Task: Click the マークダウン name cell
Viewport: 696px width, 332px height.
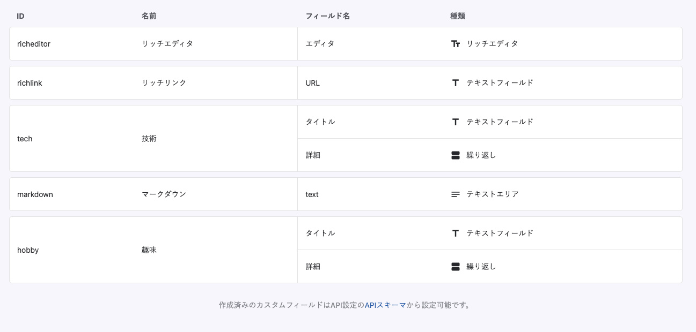Action: (x=164, y=194)
